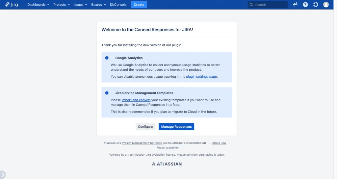Focus the Search input field
Image resolution: width=337 pixels, height=179 pixels.
268,5
